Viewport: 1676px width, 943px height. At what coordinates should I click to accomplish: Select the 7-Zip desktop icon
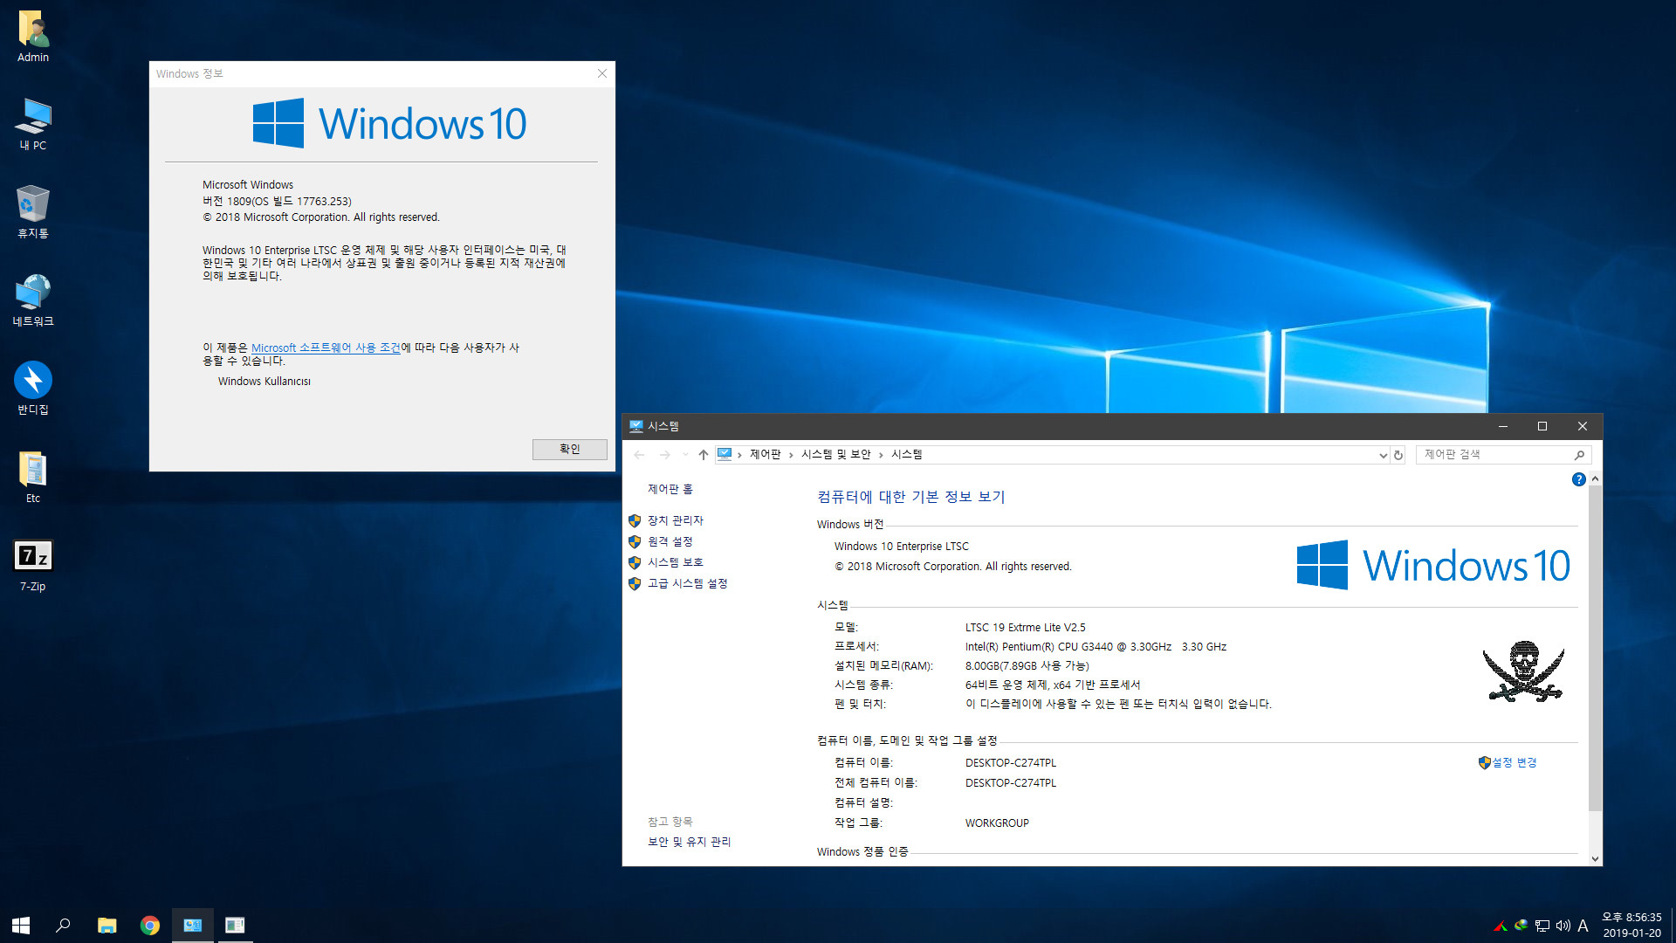click(x=33, y=566)
